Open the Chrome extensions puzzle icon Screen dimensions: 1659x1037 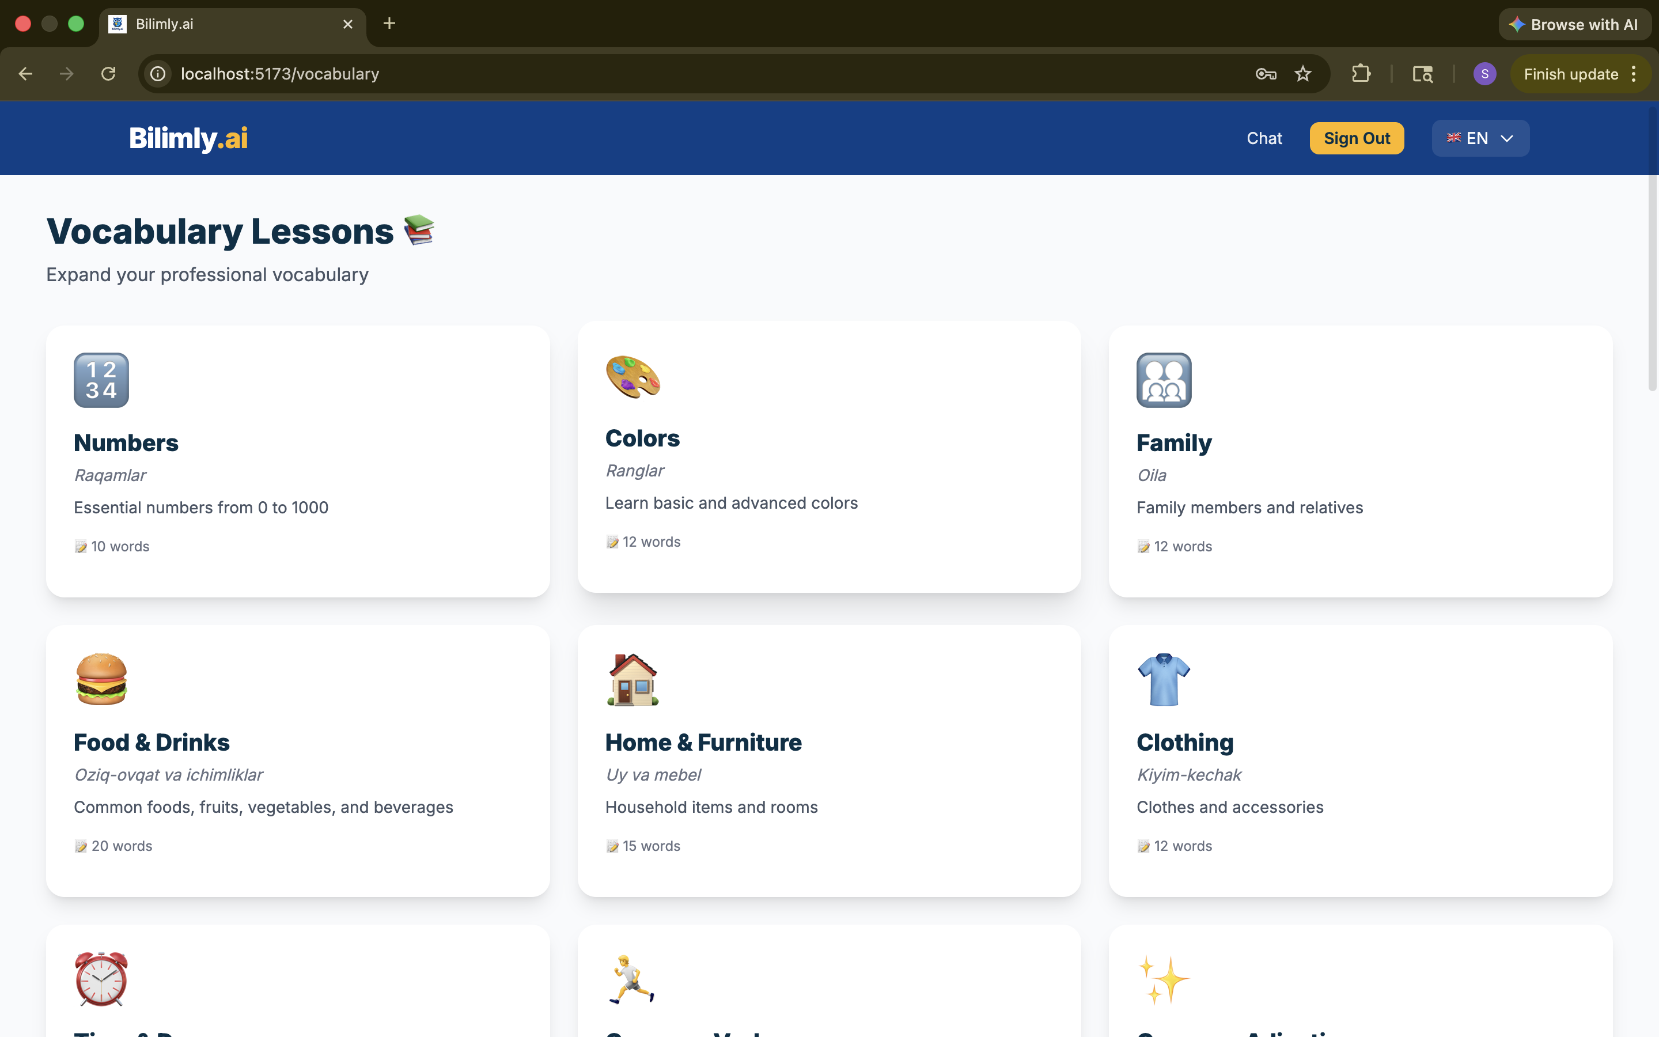pos(1362,73)
